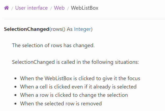Click the slash separator before WebListBox
This screenshot has width=165, height=111.
(68, 8)
